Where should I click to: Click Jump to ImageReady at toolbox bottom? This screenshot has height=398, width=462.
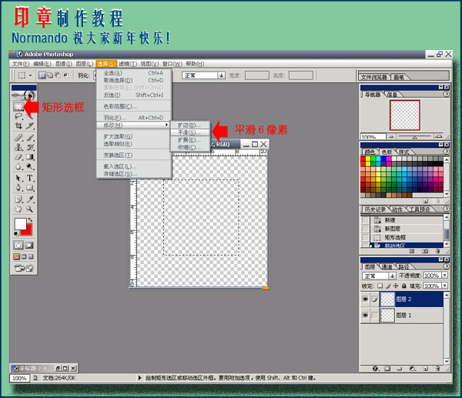click(x=24, y=268)
